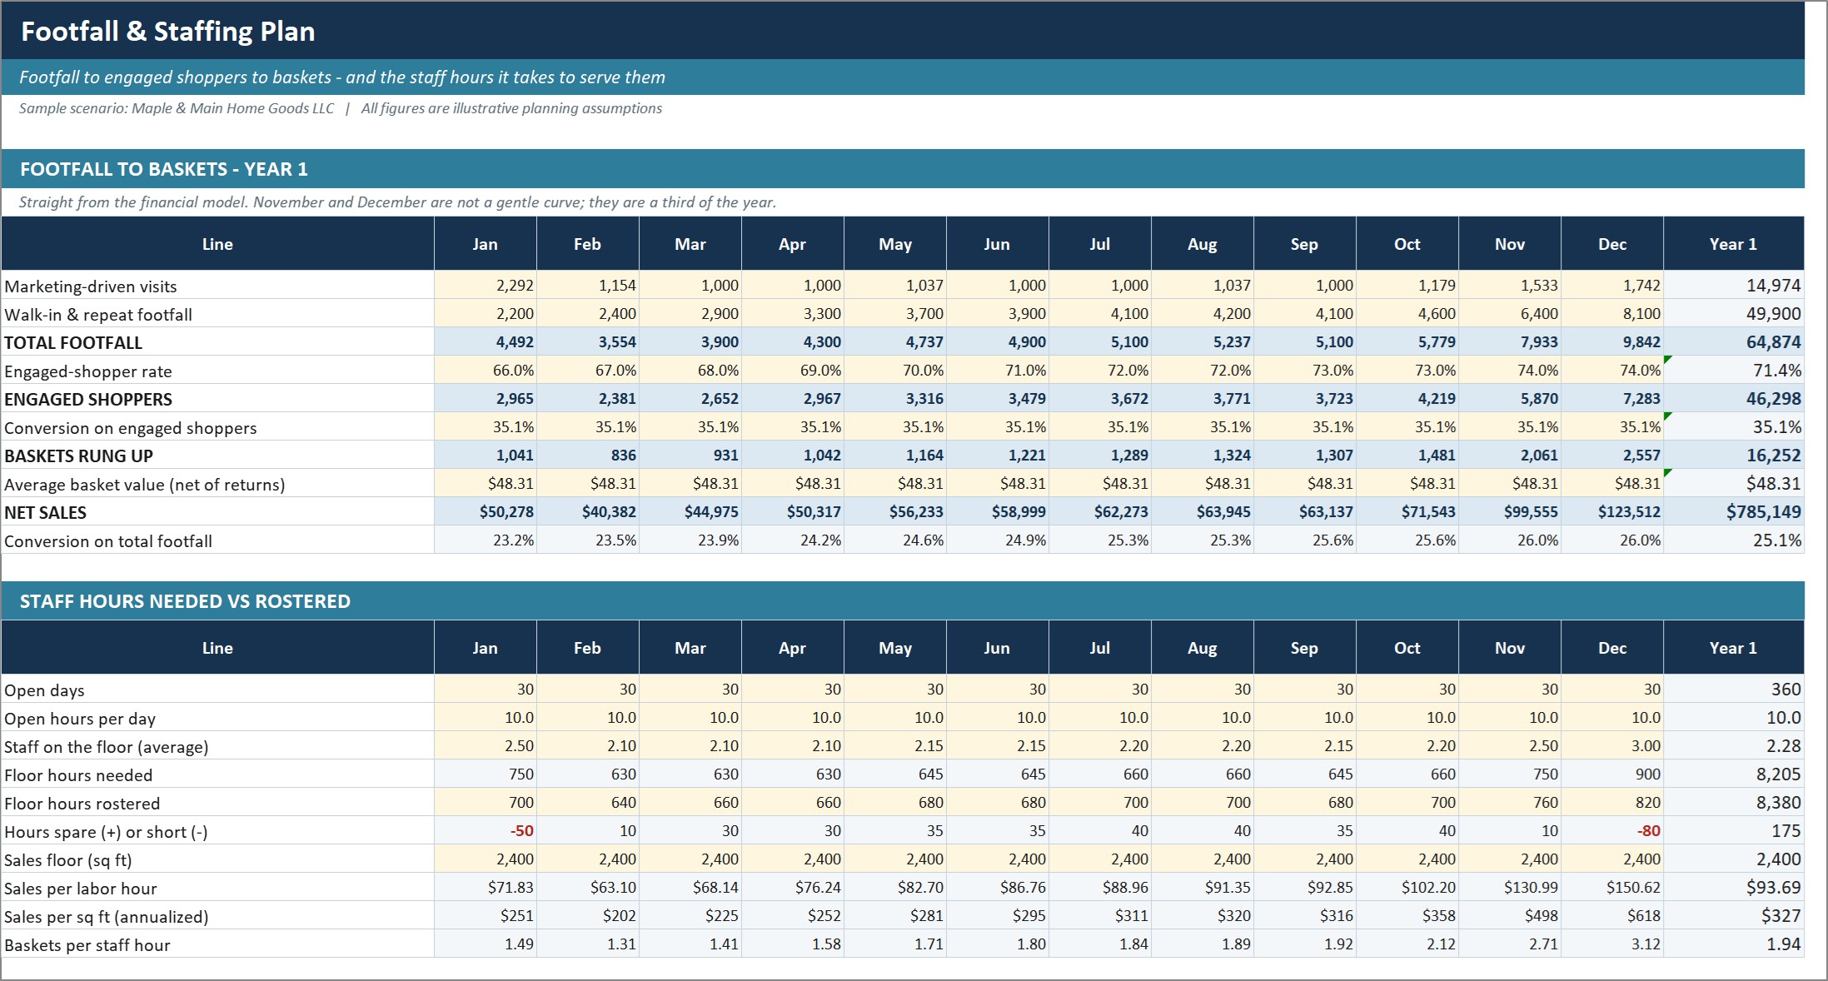Select the 'Baskets per staff hour' label
Screen dimensions: 1828x981
click(87, 945)
